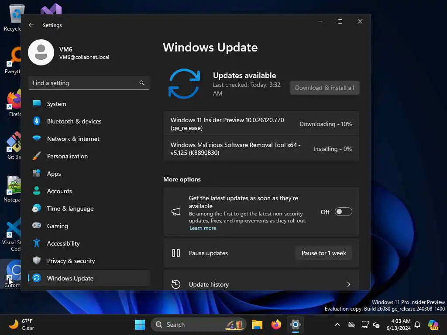The width and height of the screenshot is (447, 335).
Task: Click the Network wifi icon in sidebar
Action: 37,138
